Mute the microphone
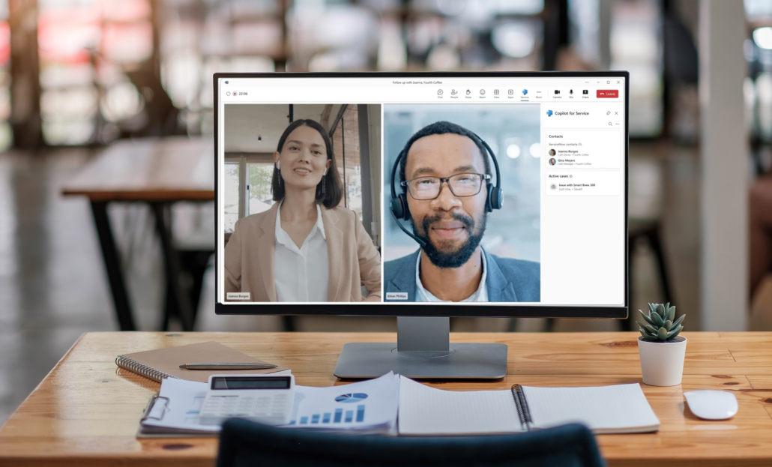Image resolution: width=772 pixels, height=467 pixels. [570, 91]
